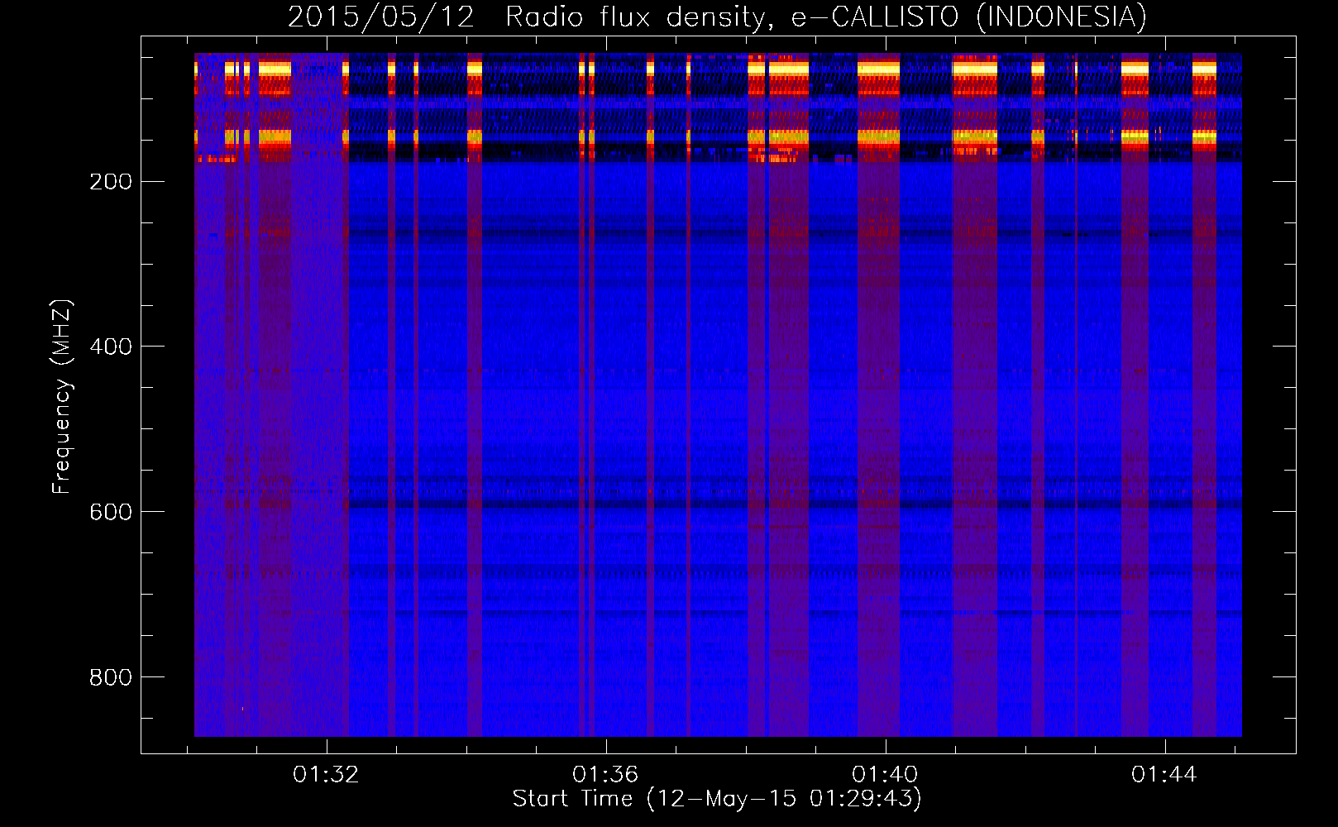Viewport: 1338px width, 827px height.
Task: Click the 600 frequency tick label
Action: point(111,512)
